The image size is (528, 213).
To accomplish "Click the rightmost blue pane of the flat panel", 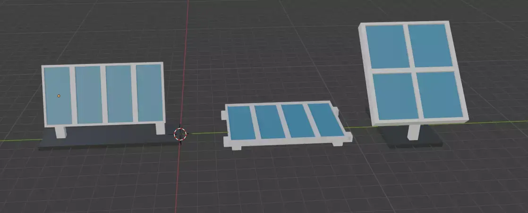I will click(325, 119).
